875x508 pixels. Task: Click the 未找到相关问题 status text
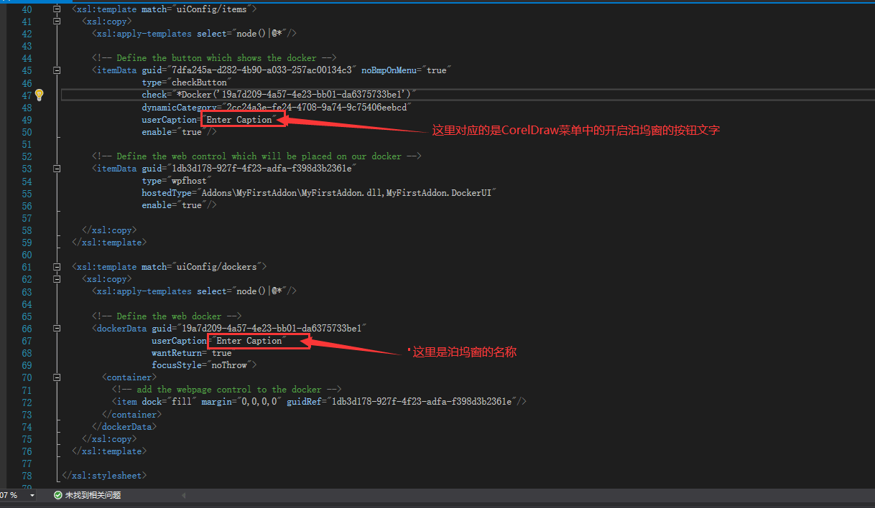coord(93,495)
